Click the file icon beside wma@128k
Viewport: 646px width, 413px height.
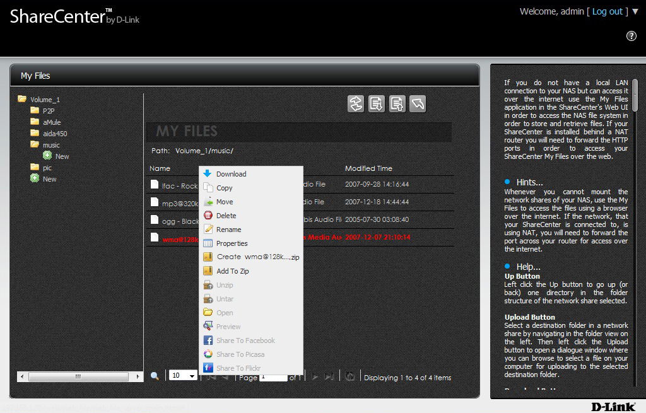[x=155, y=237]
